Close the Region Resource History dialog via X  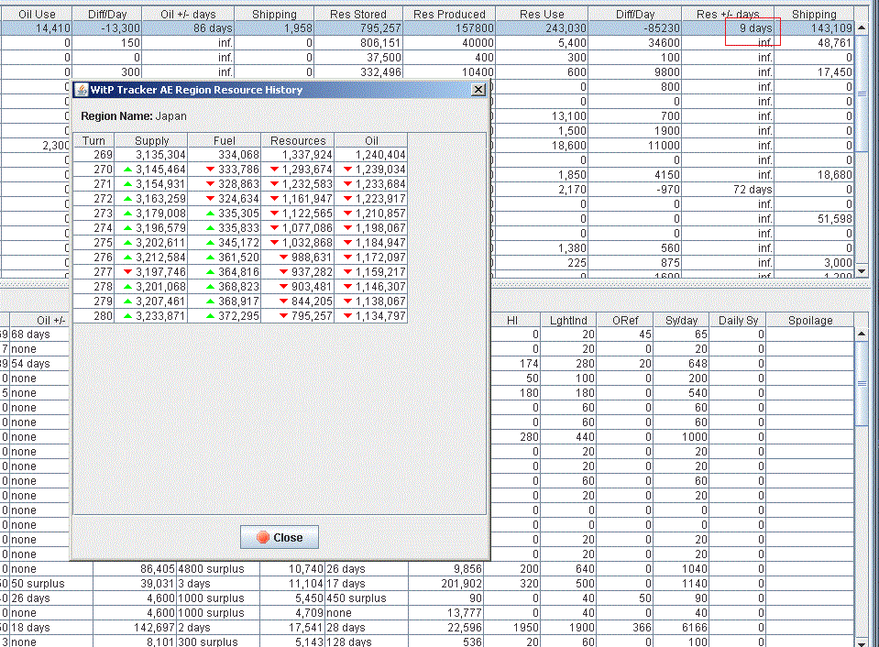click(x=478, y=90)
